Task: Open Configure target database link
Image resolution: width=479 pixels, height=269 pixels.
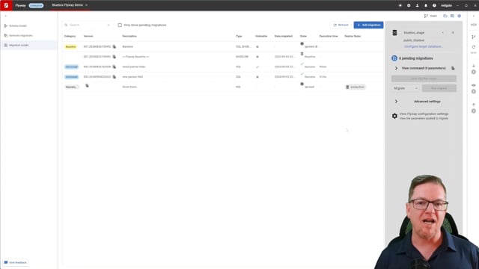Action: pyautogui.click(x=423, y=46)
